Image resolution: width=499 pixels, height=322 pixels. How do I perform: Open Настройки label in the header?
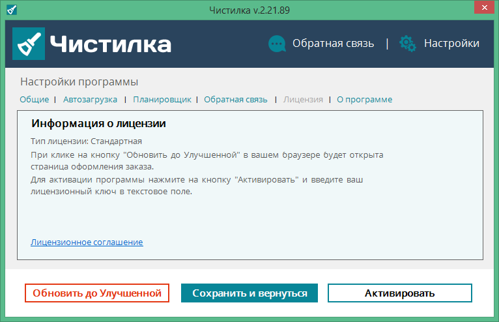451,44
